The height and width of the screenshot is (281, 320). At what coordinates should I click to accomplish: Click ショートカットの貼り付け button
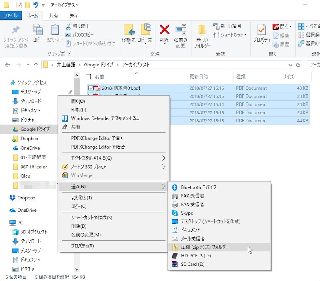90,43
